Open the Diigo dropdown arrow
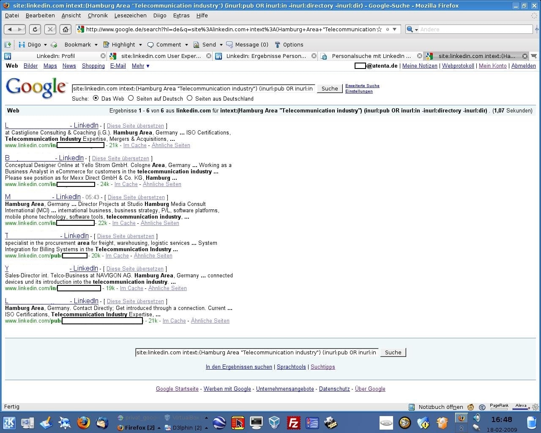 click(x=45, y=45)
